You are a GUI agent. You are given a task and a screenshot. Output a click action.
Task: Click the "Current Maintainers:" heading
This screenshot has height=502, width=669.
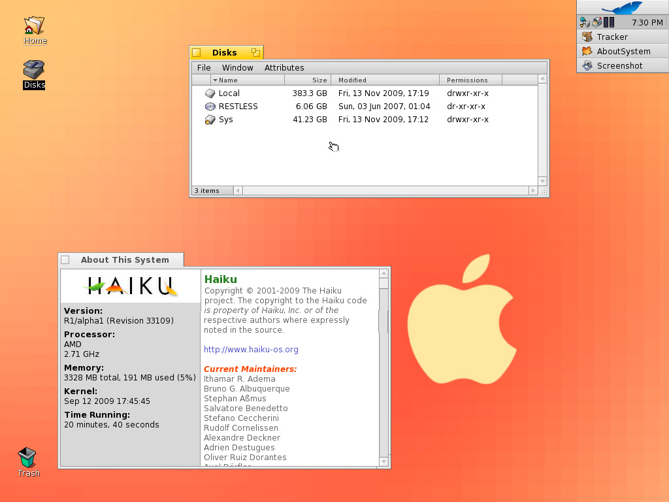click(x=250, y=369)
